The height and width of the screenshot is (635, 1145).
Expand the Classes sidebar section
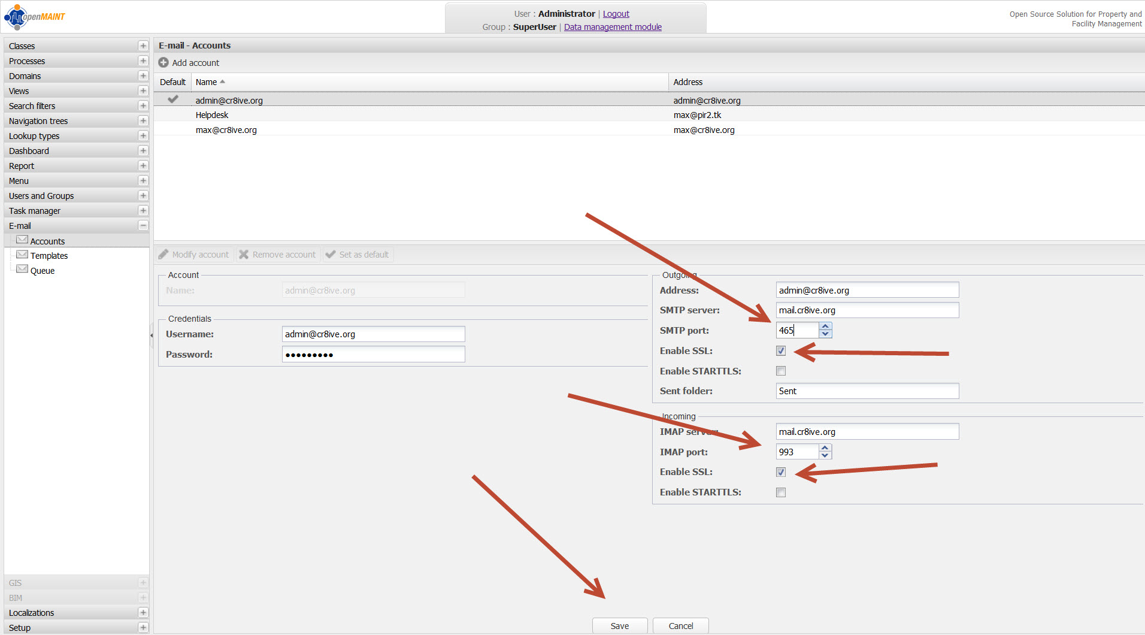click(x=143, y=46)
